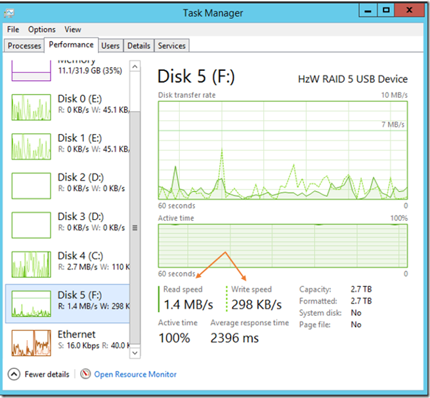Image resolution: width=430 pixels, height=398 pixels.
Task: Switch to the Processes tab
Action: pyautogui.click(x=24, y=45)
